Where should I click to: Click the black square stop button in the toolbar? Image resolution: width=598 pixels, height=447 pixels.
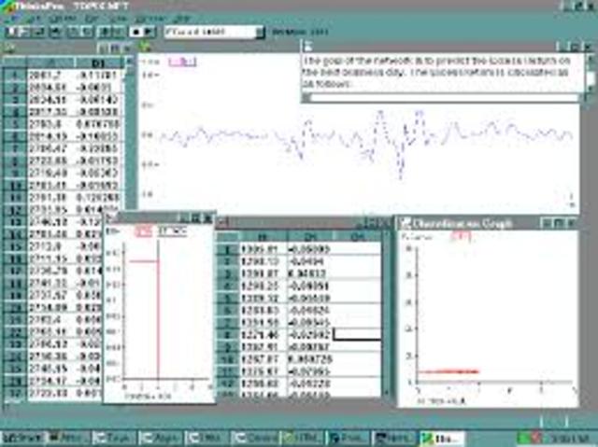click(x=135, y=32)
